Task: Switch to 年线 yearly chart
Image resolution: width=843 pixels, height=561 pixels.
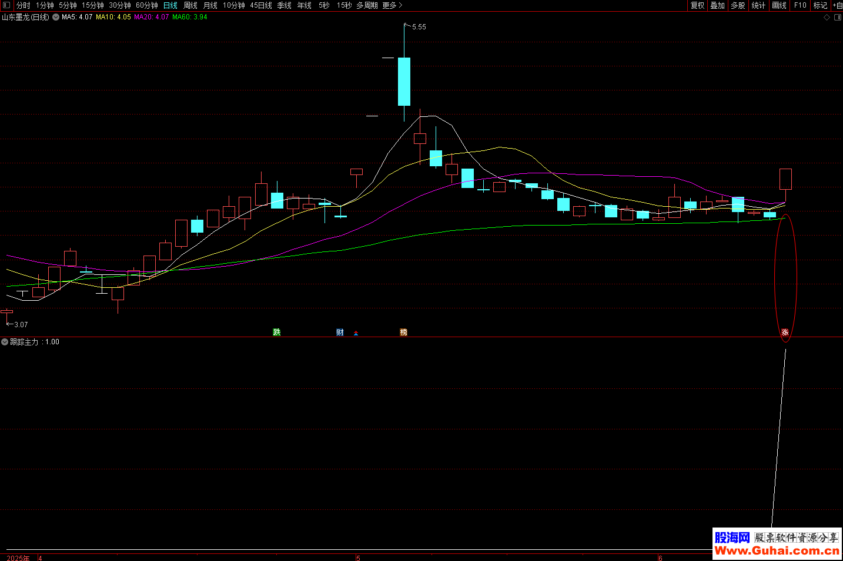Action: click(x=305, y=5)
